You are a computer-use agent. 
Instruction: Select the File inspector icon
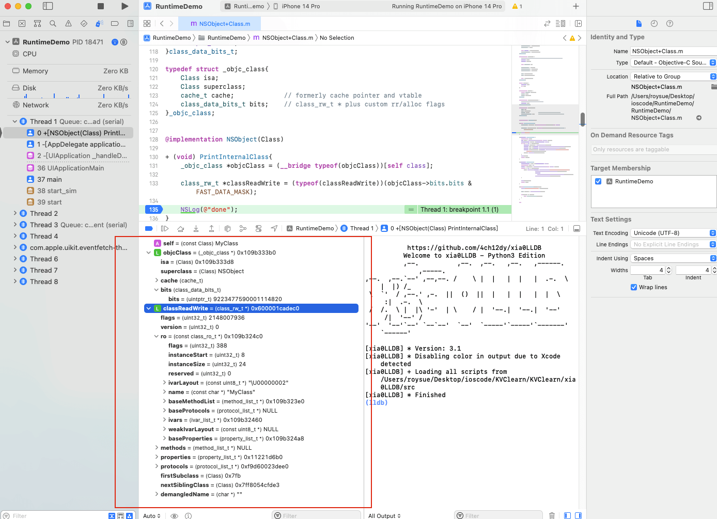click(x=639, y=24)
